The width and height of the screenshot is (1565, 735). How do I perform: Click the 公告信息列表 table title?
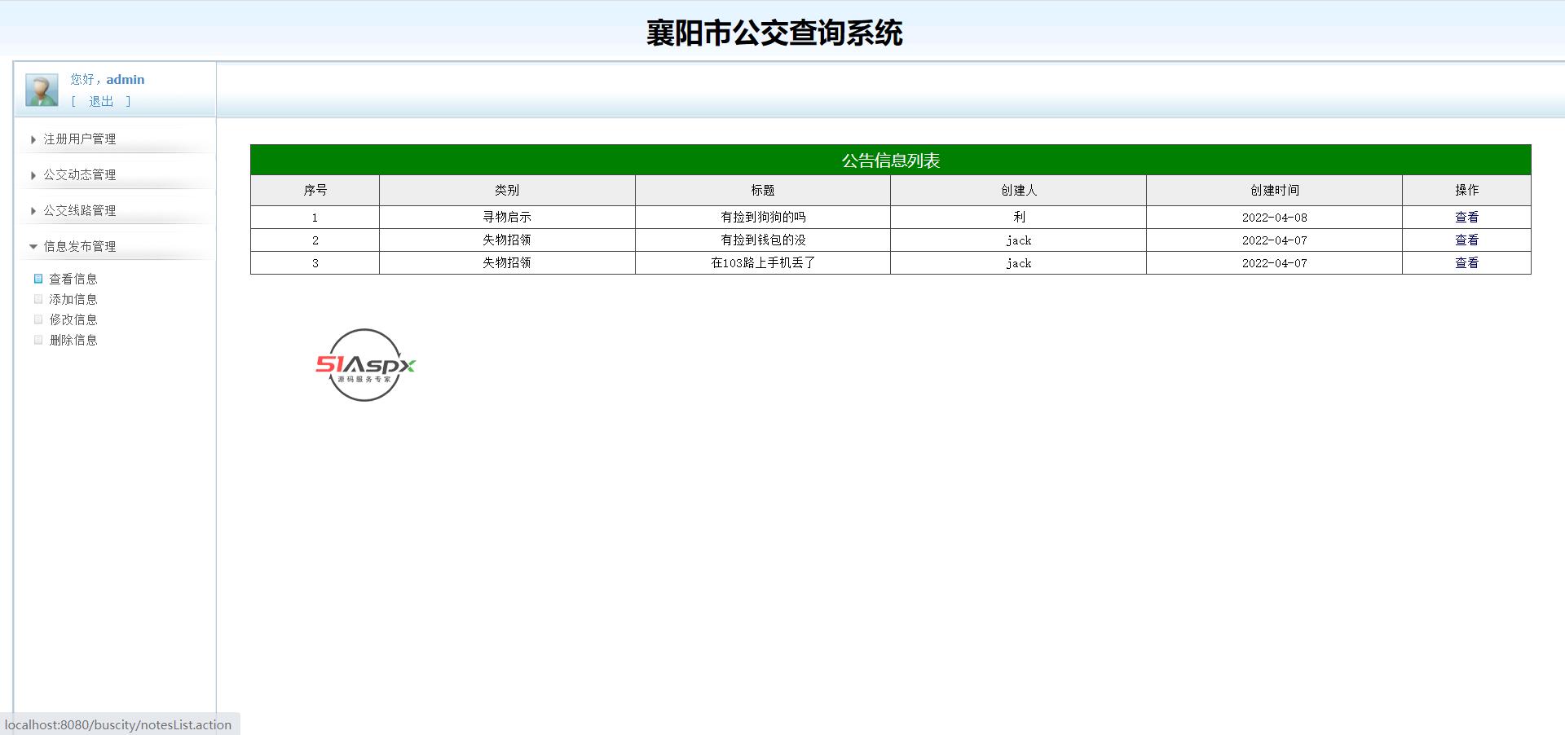(891, 161)
